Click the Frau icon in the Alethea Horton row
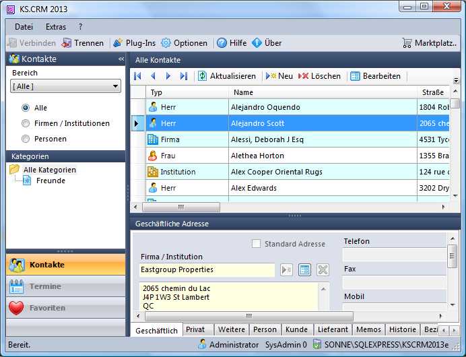The height and width of the screenshot is (357, 466). click(153, 156)
